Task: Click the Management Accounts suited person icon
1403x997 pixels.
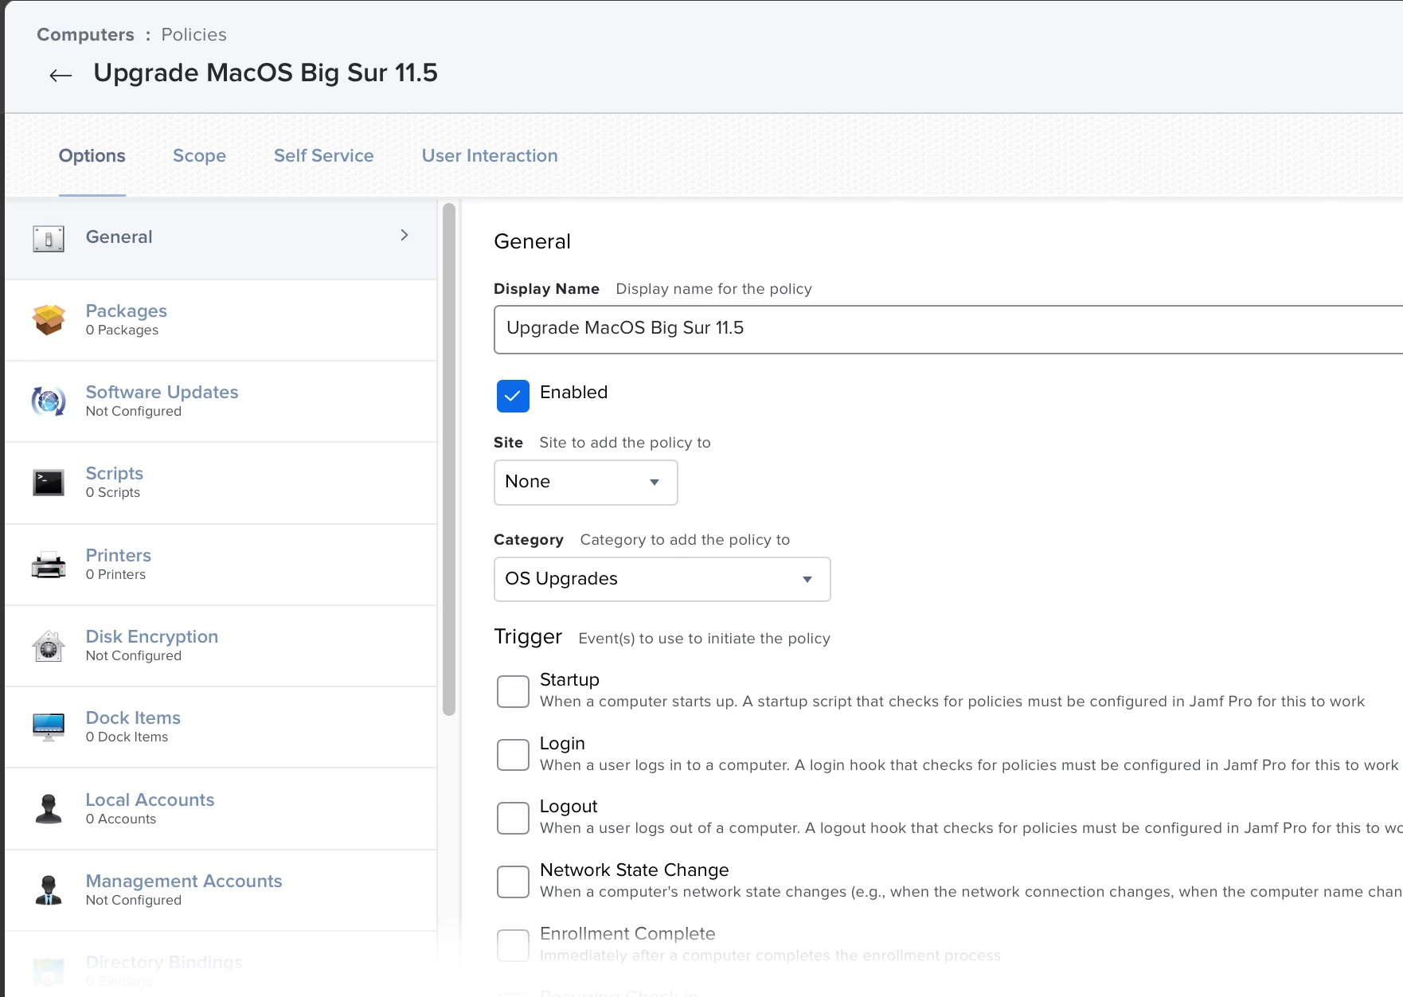Action: (49, 890)
